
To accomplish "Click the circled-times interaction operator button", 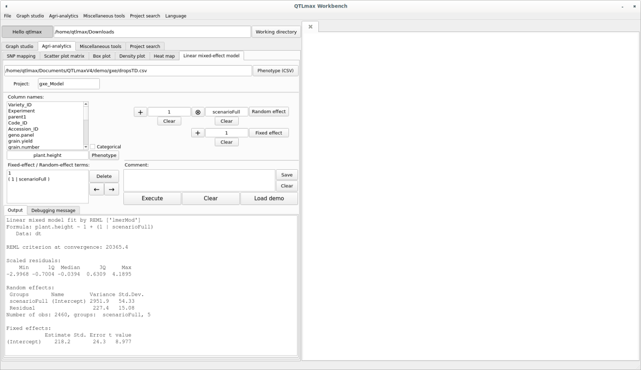I will (198, 112).
